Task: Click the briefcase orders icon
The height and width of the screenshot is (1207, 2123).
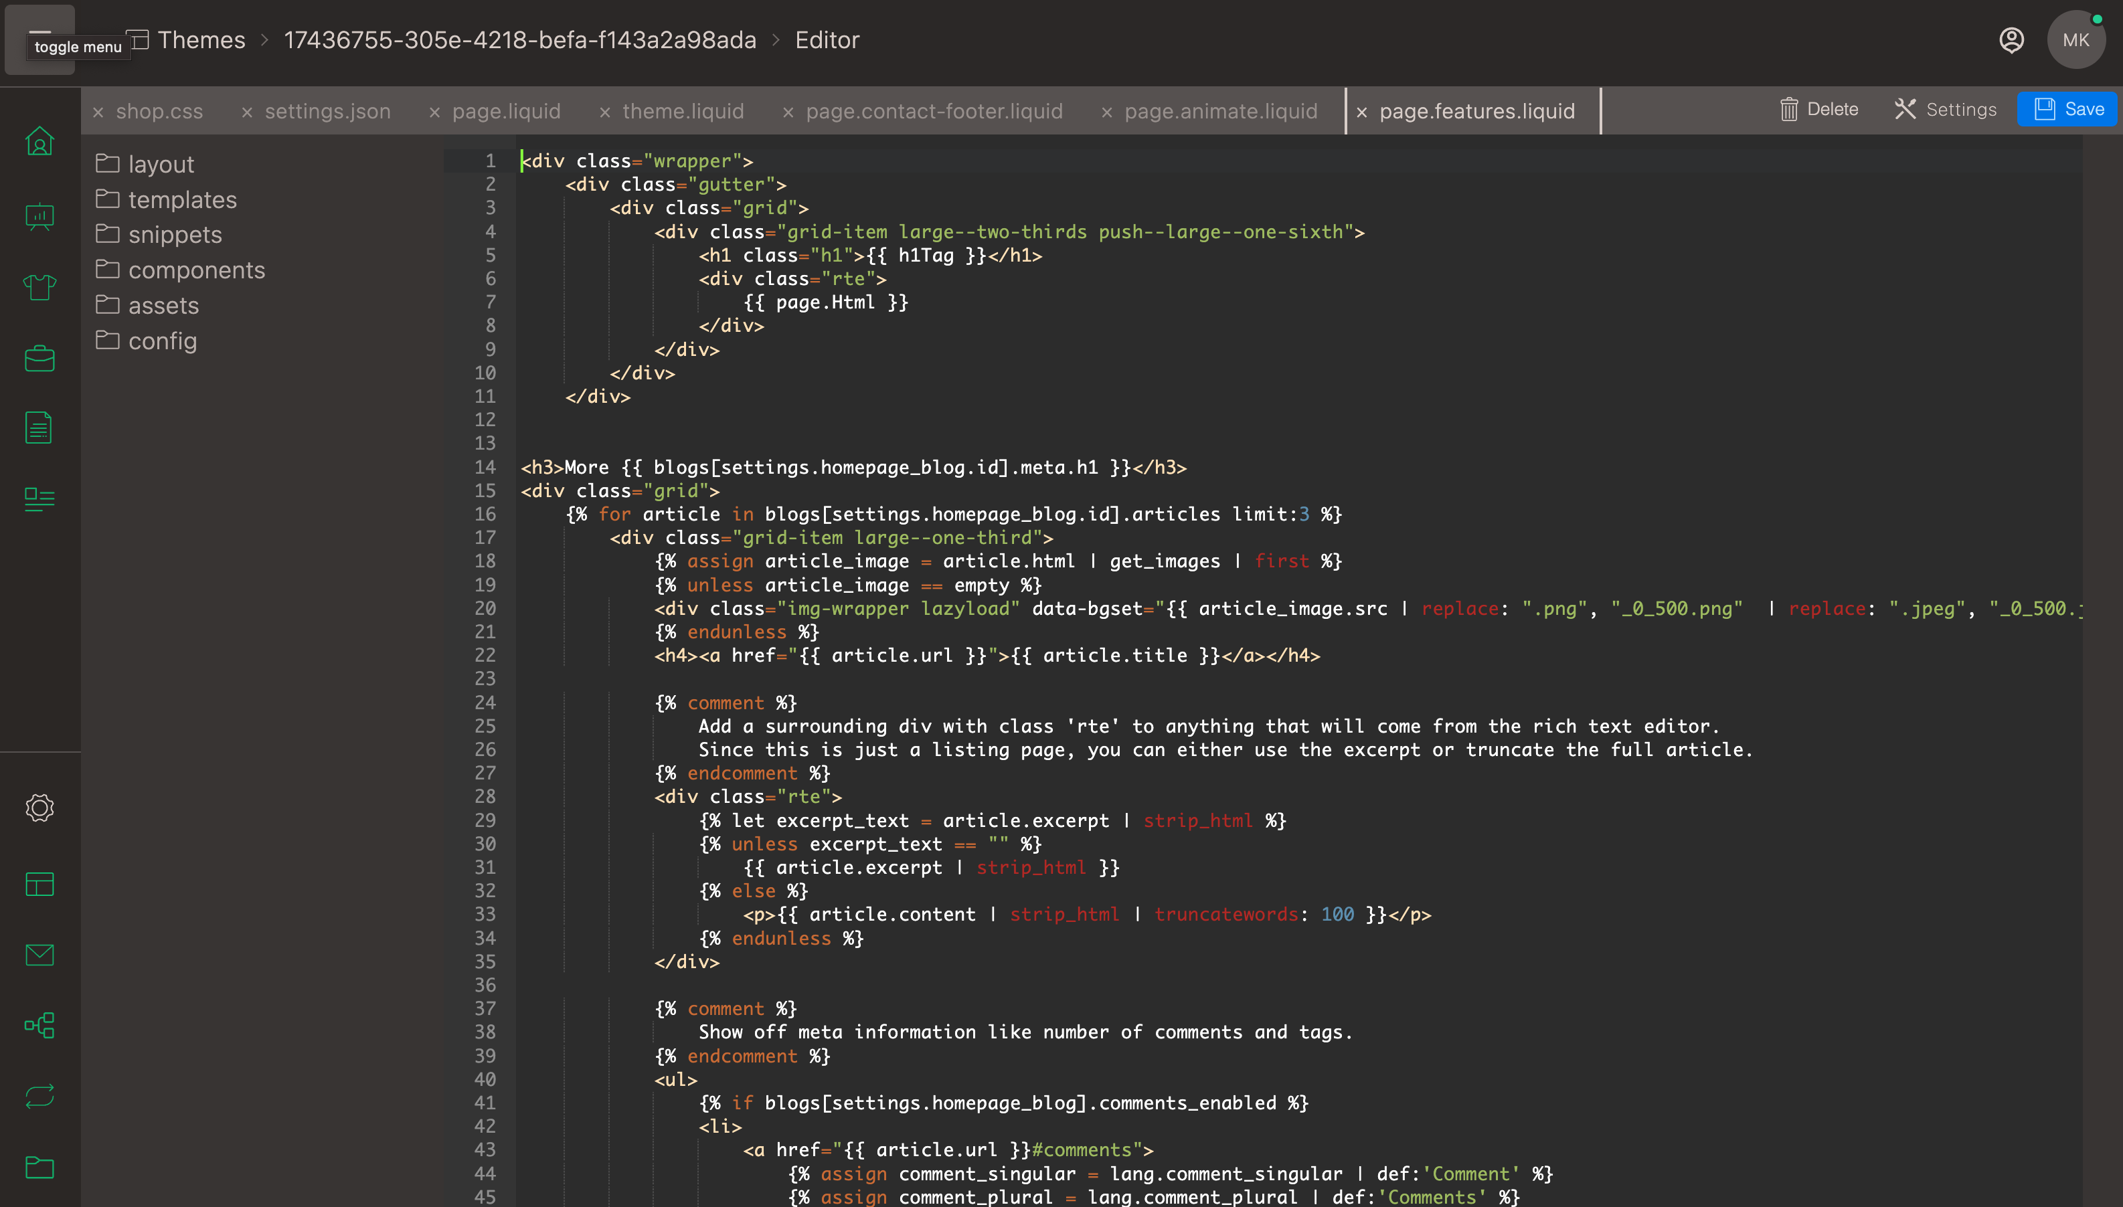Action: coord(39,358)
